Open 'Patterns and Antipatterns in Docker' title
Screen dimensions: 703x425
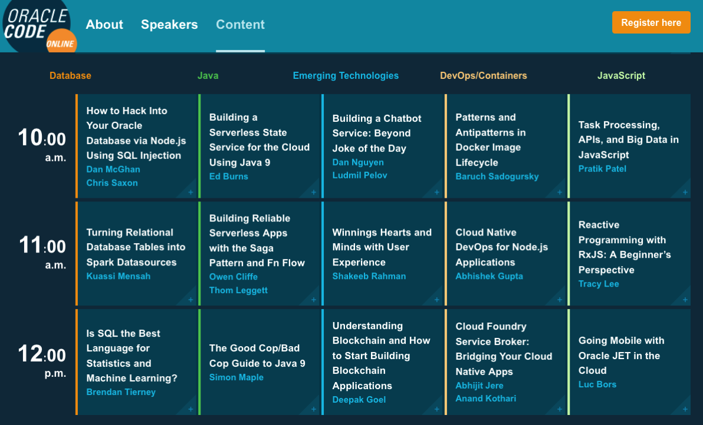[x=491, y=140]
